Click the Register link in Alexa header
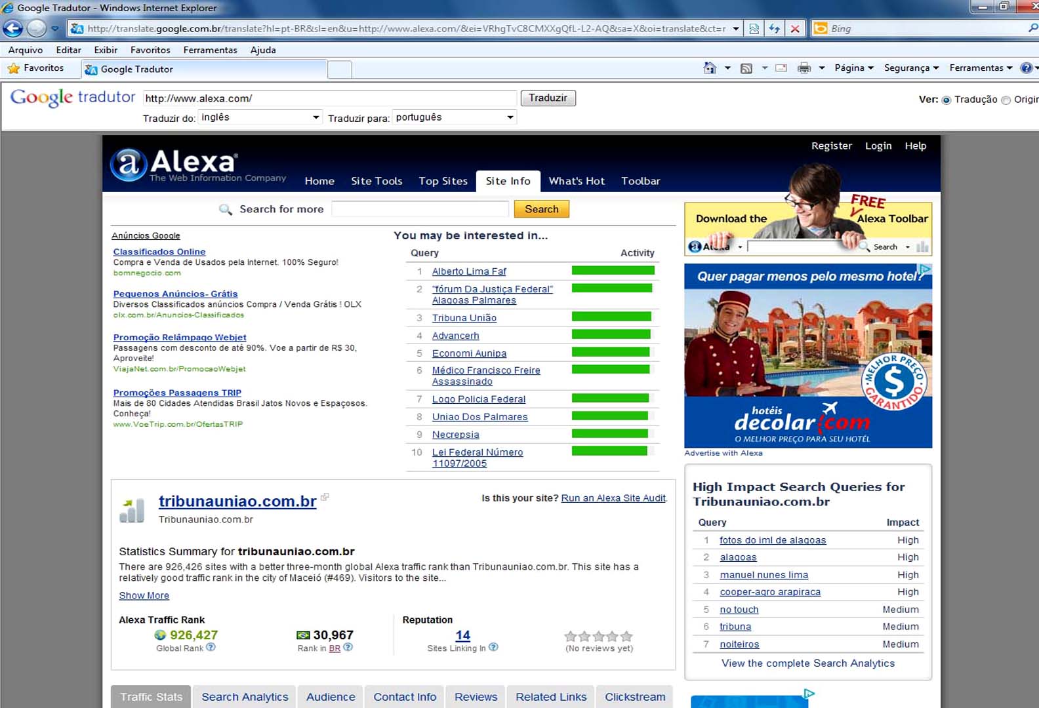Screen dimensions: 1039x708 coord(831,146)
